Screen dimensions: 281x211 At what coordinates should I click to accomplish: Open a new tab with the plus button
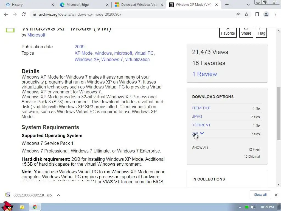click(x=227, y=5)
